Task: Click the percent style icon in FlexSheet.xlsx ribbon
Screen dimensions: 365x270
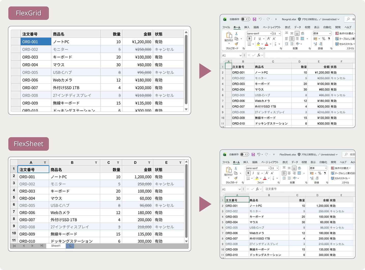Action: (x=320, y=173)
